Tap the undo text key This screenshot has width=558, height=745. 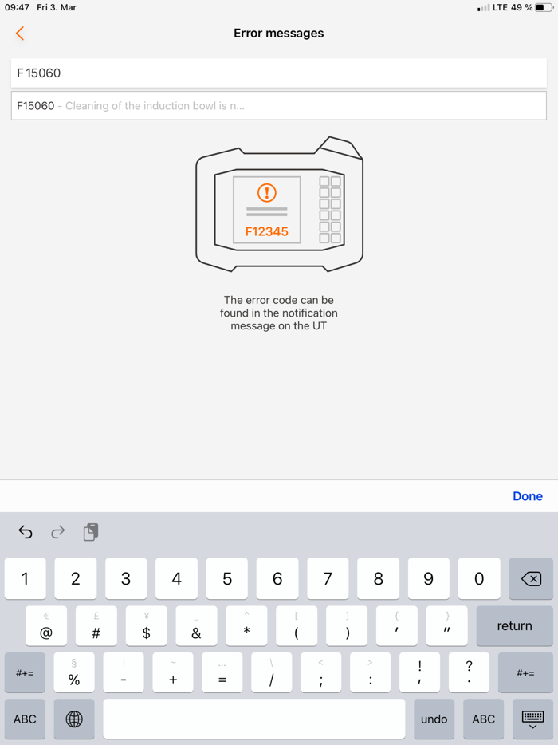[434, 719]
